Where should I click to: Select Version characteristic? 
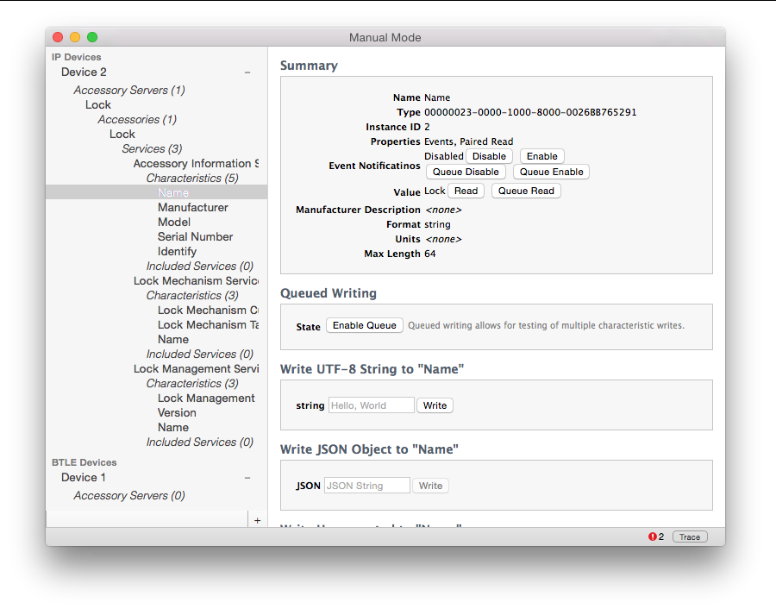[x=177, y=412]
